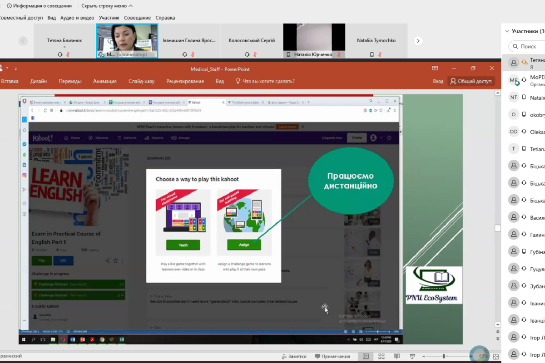Collapse the Участники participants panel
Screen dimensions: 545x363
pyautogui.click(x=507, y=31)
